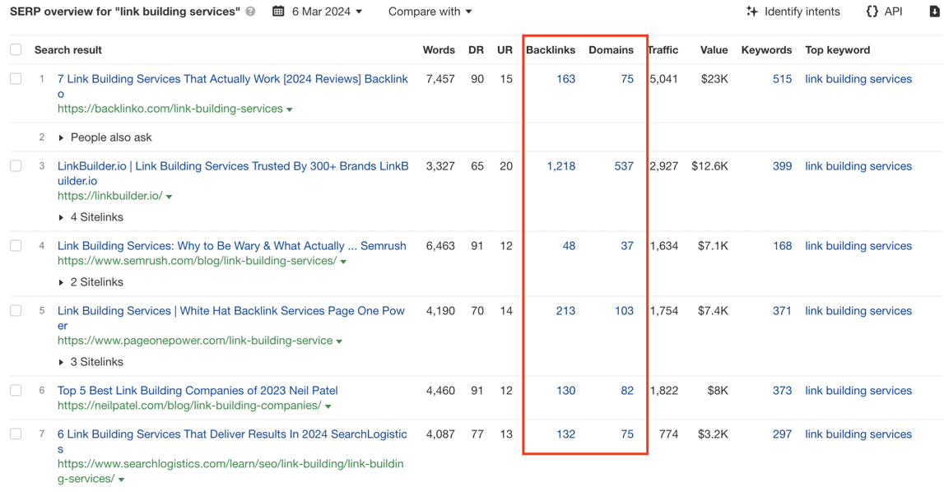
Task: Click domains count 82 for Neil Patel
Action: click(627, 390)
